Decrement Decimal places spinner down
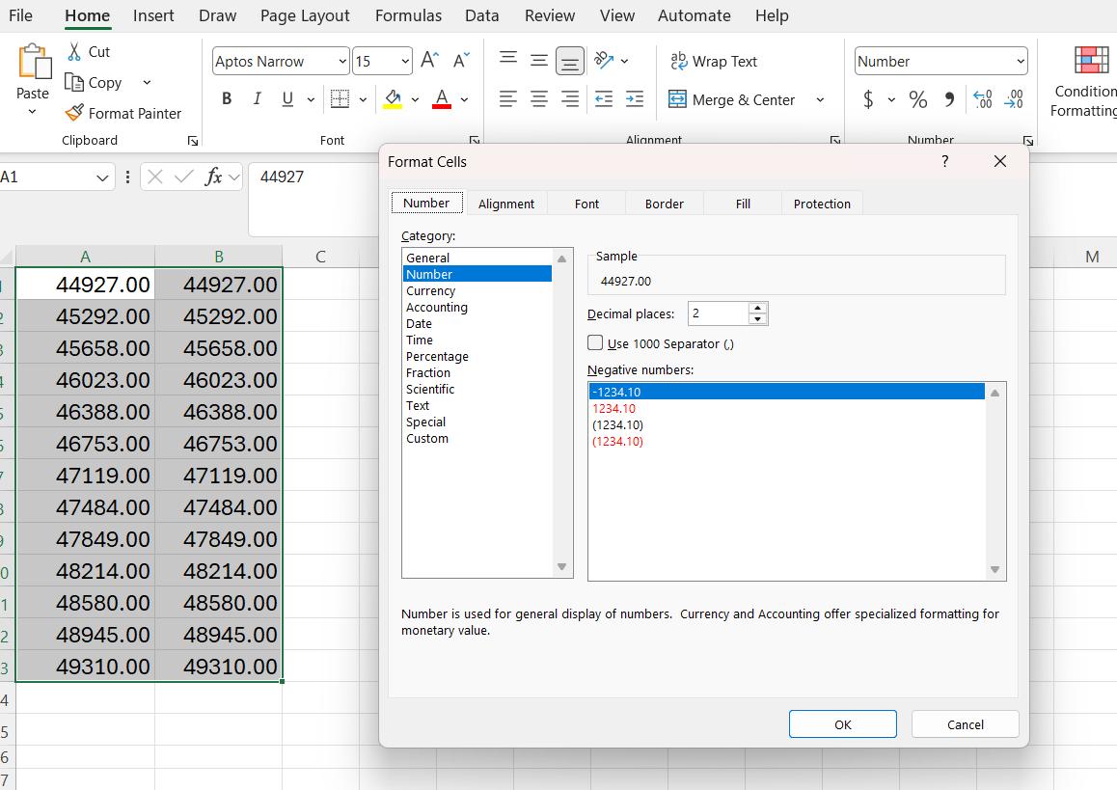Screen dimensions: 1117x790 click(758, 319)
